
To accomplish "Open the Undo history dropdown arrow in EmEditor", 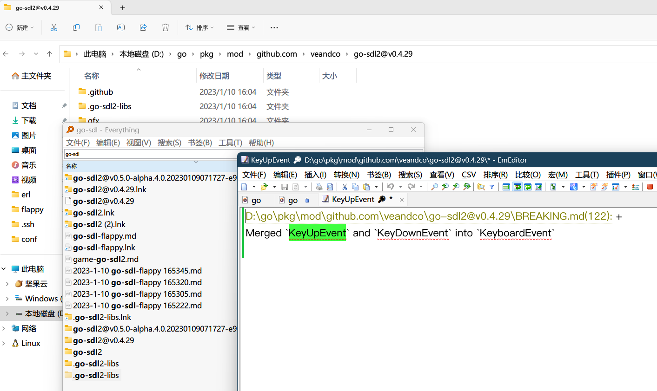I will point(400,187).
